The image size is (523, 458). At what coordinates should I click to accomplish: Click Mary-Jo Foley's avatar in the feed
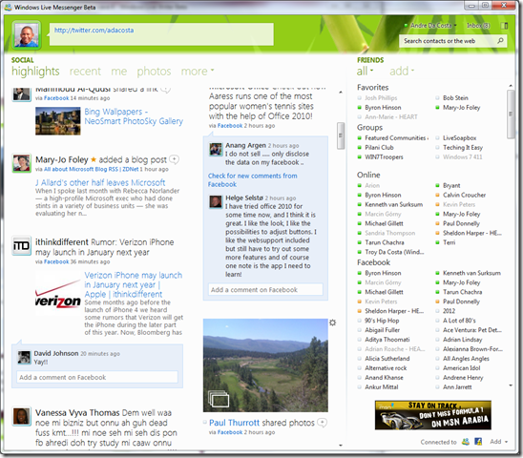coord(21,163)
